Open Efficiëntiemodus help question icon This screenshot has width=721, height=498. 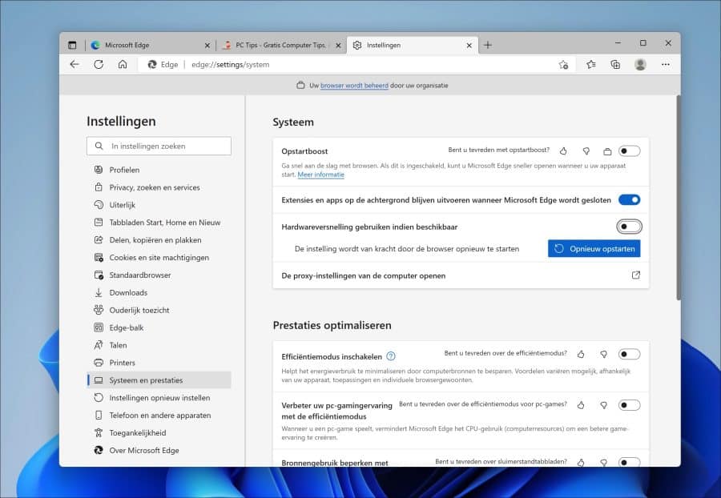391,356
